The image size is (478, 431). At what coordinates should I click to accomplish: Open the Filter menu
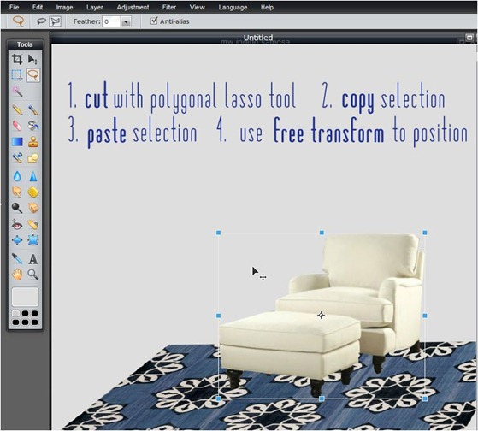point(169,7)
